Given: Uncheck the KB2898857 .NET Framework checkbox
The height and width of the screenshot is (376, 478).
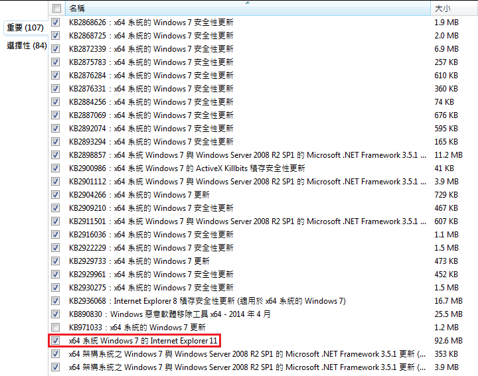Looking at the screenshot, I should (x=56, y=155).
